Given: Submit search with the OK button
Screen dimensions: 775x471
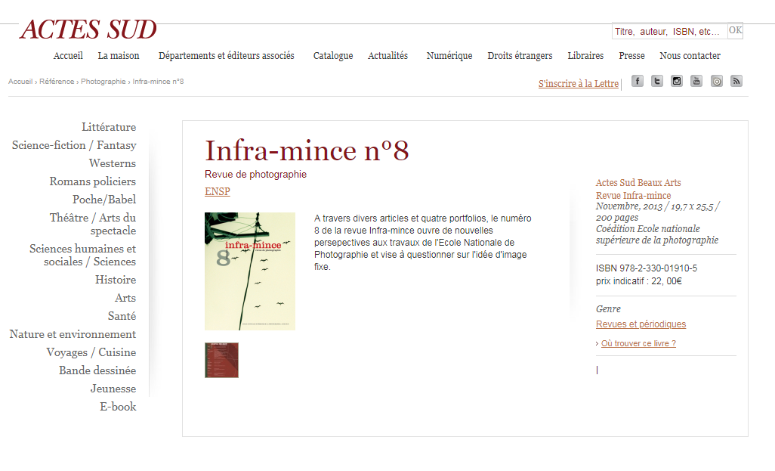Looking at the screenshot, I should coord(735,31).
